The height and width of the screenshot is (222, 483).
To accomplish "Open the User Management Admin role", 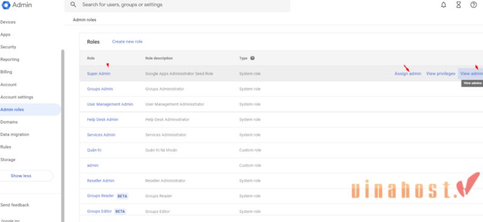I will [110, 104].
